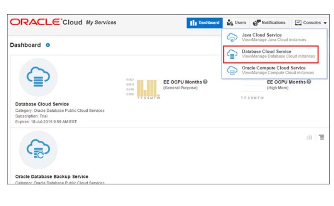Click the 'Dashboard' page heading
The width and height of the screenshot is (334, 206).
(26, 45)
